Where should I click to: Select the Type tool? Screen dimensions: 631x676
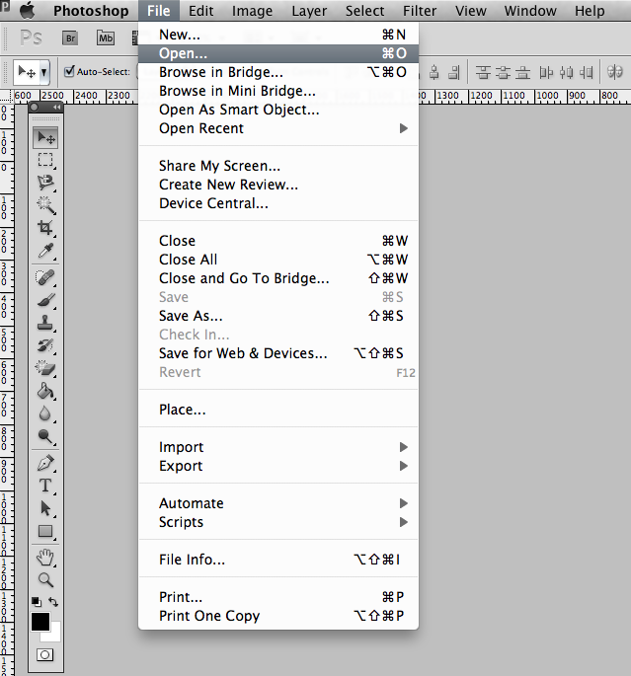(45, 486)
